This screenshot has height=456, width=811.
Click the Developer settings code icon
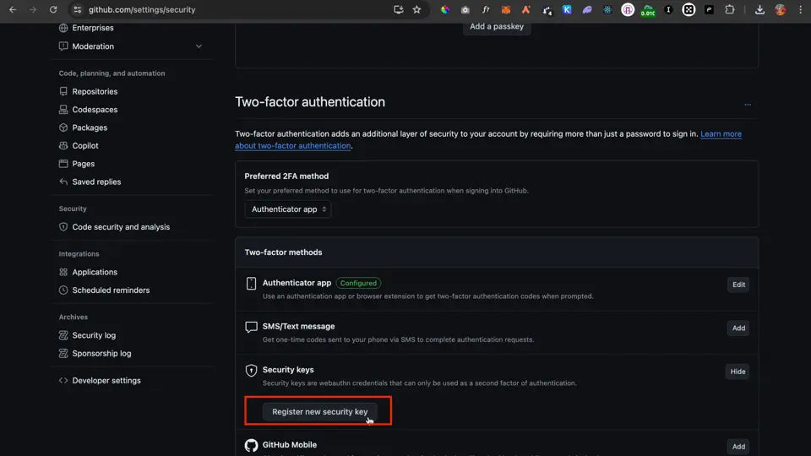(63, 380)
